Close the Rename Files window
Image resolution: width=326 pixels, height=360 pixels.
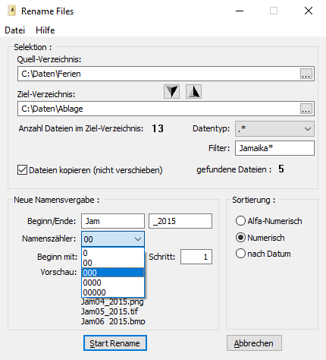coord(309,11)
